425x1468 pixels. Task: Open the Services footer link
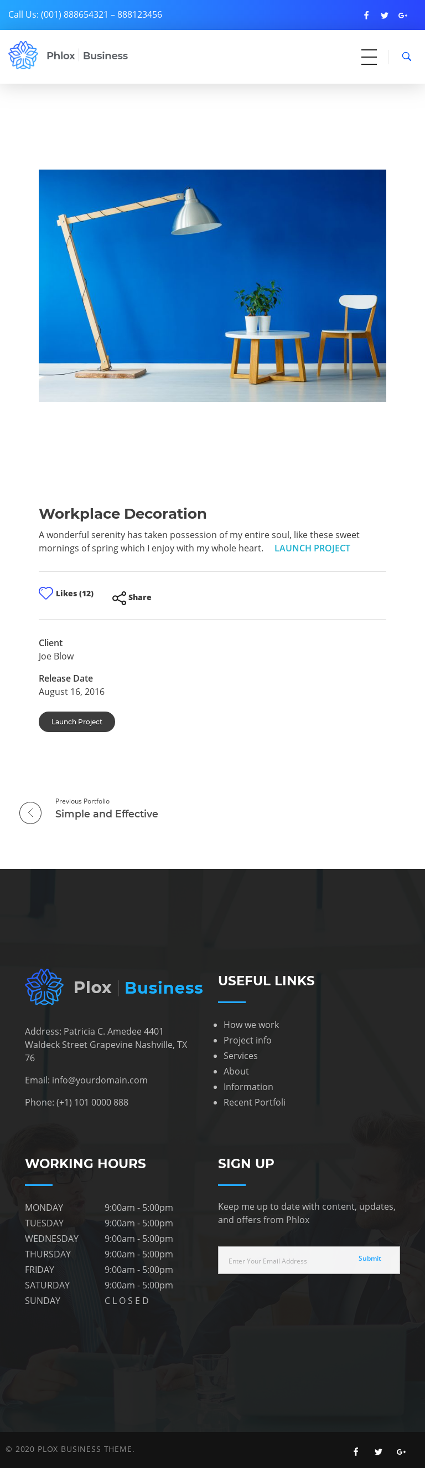tap(240, 1055)
